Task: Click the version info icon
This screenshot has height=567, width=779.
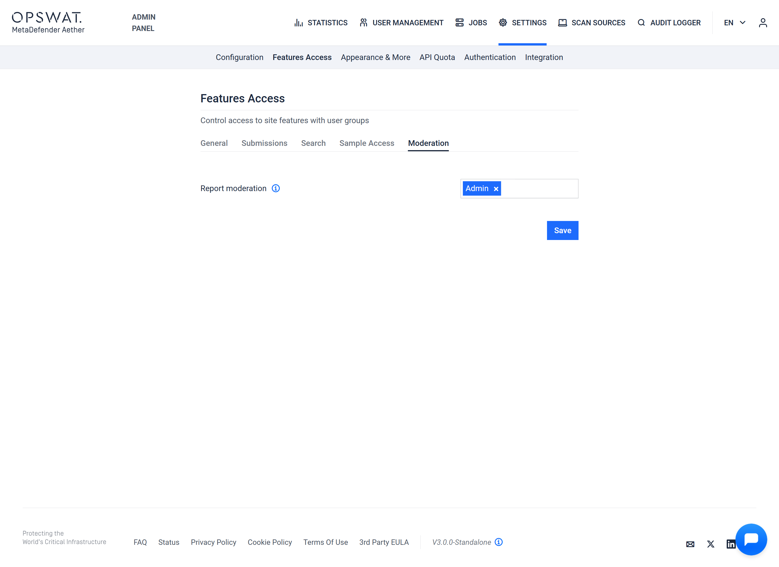Action: pyautogui.click(x=498, y=542)
